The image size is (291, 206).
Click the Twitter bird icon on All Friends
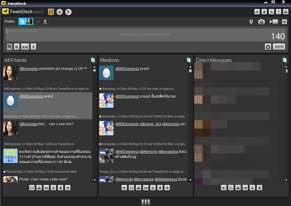93,60
